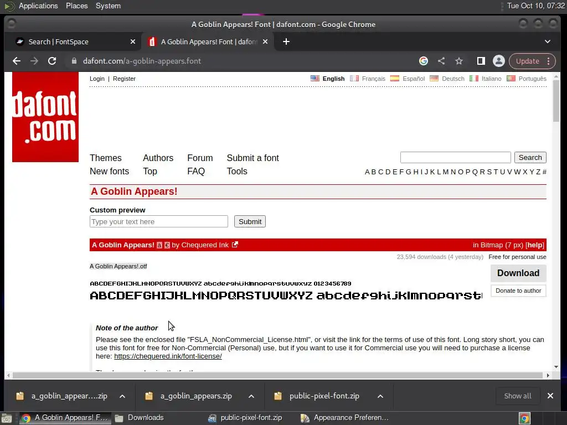The width and height of the screenshot is (567, 425).
Task: Click the custom preview text field
Action: 159,221
